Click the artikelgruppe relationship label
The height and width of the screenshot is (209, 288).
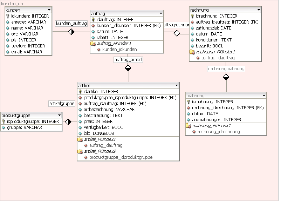(62, 103)
